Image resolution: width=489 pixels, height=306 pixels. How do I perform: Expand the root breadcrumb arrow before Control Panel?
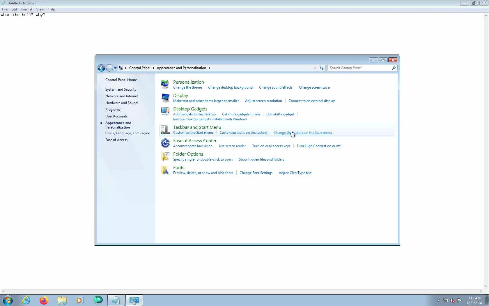pos(126,68)
